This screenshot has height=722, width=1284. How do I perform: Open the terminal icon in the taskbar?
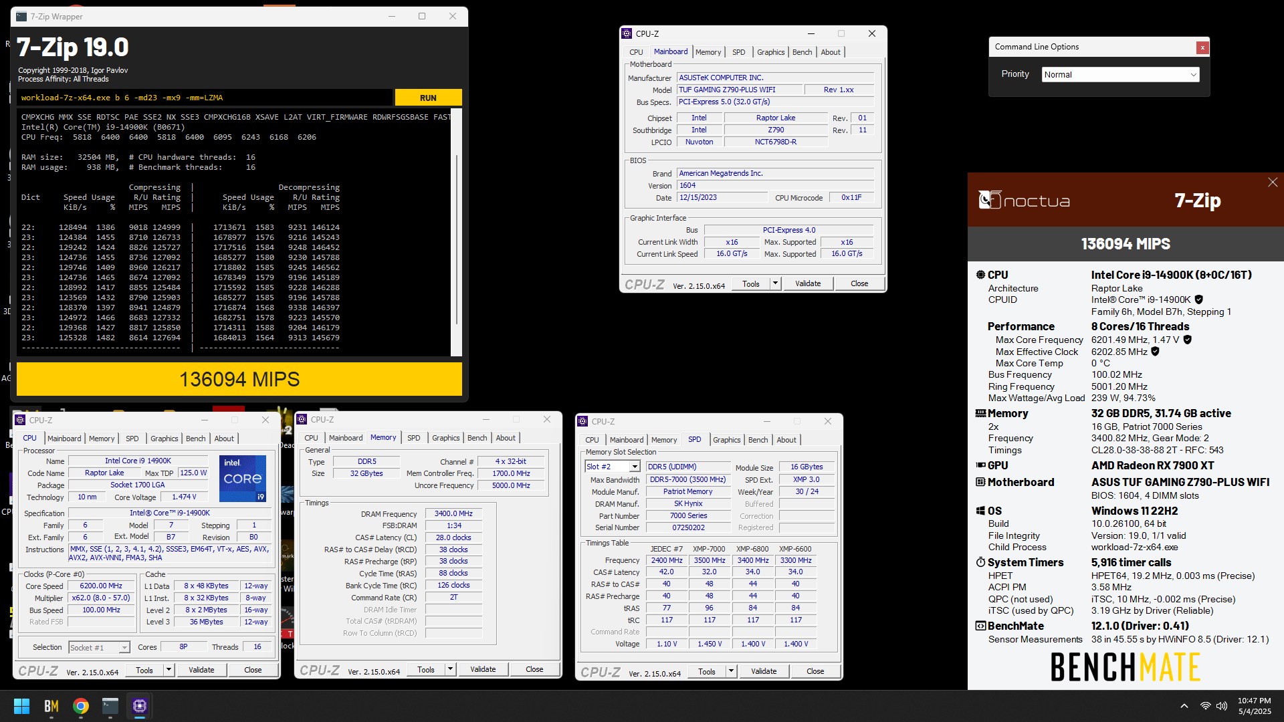pyautogui.click(x=110, y=706)
